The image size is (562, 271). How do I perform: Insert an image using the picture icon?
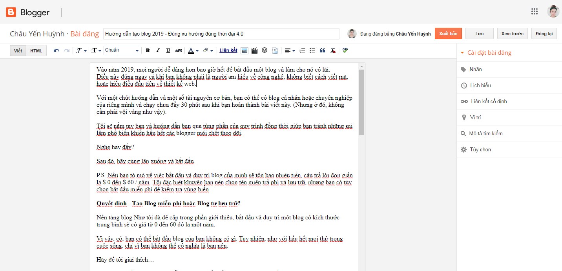[x=245, y=50]
